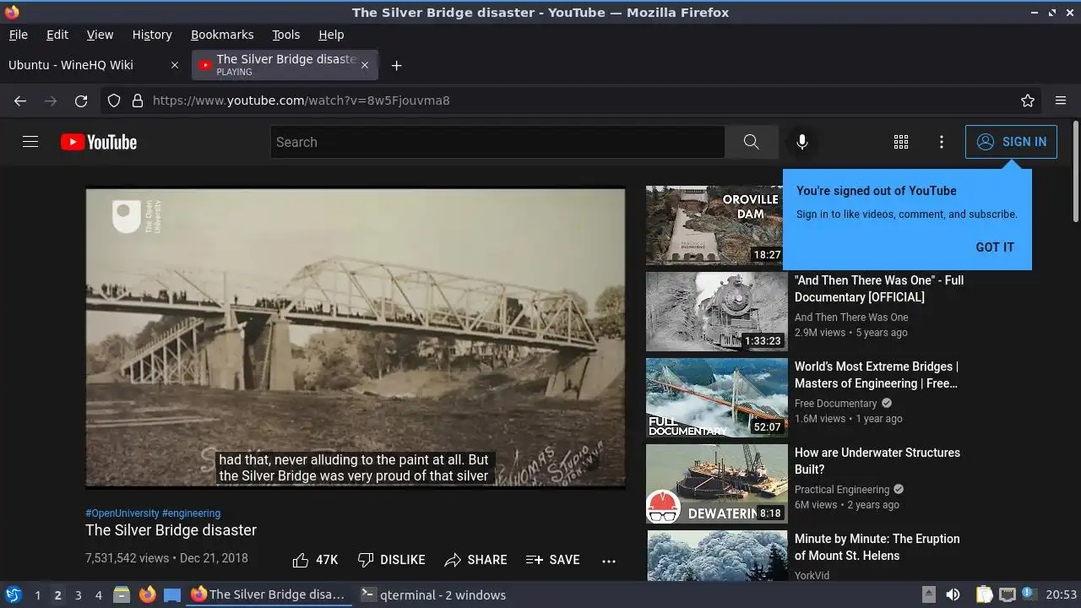The image size is (1081, 608).
Task: Open the YouTube apps grid icon
Action: coord(901,142)
